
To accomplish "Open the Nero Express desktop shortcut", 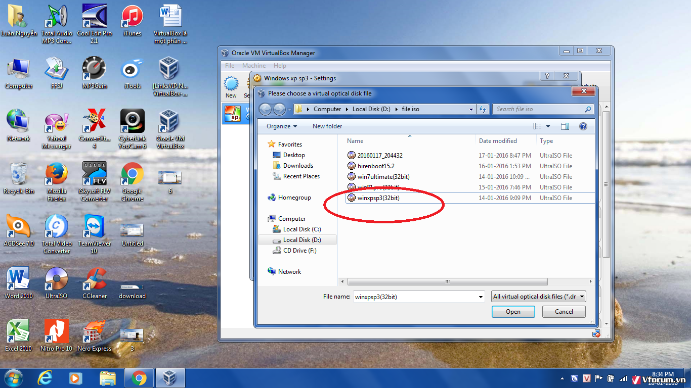I will (95, 335).
